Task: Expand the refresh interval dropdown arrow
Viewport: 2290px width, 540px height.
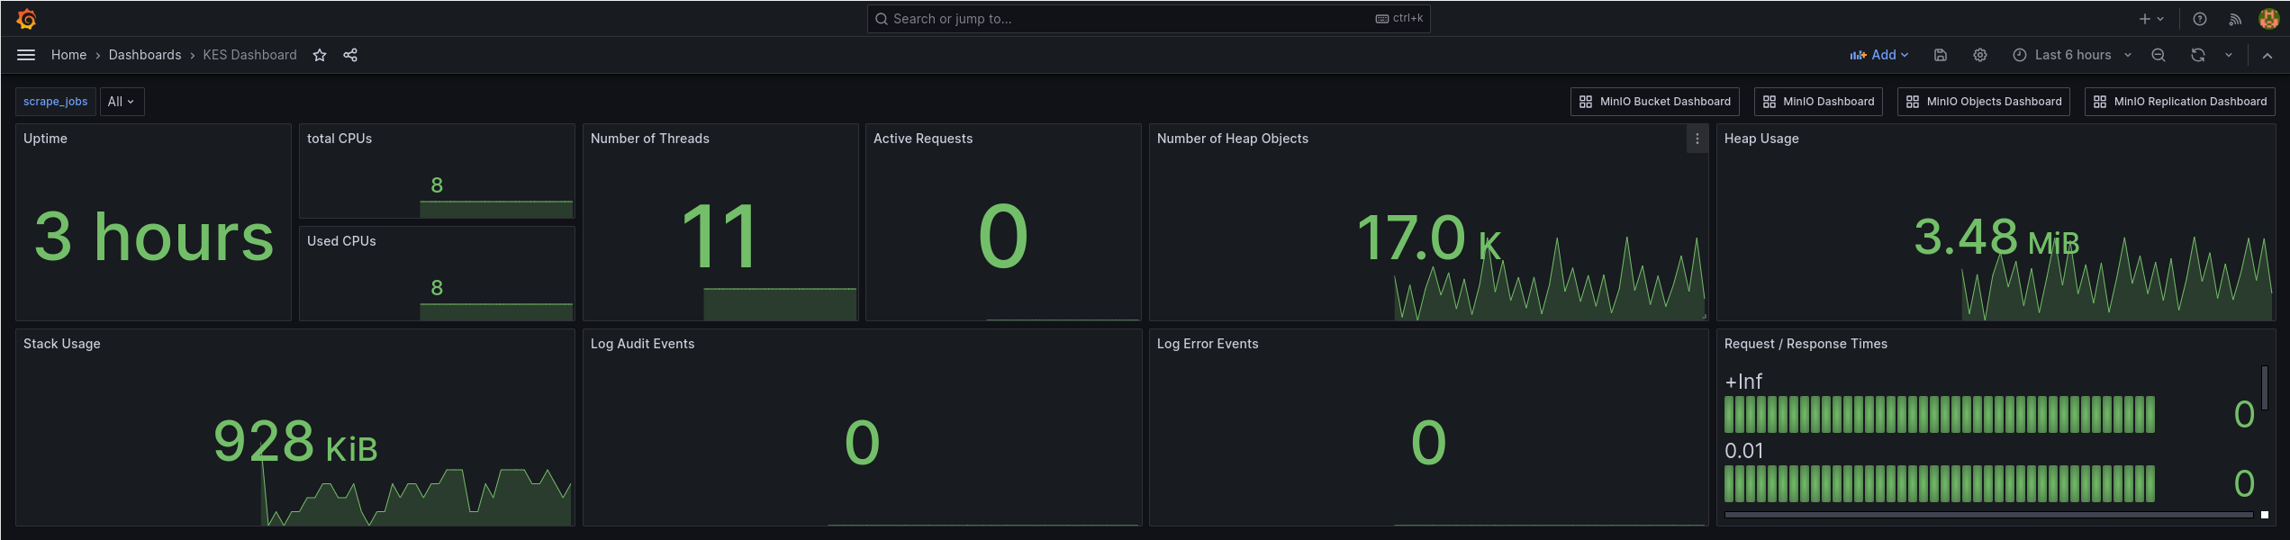Action: point(2229,55)
